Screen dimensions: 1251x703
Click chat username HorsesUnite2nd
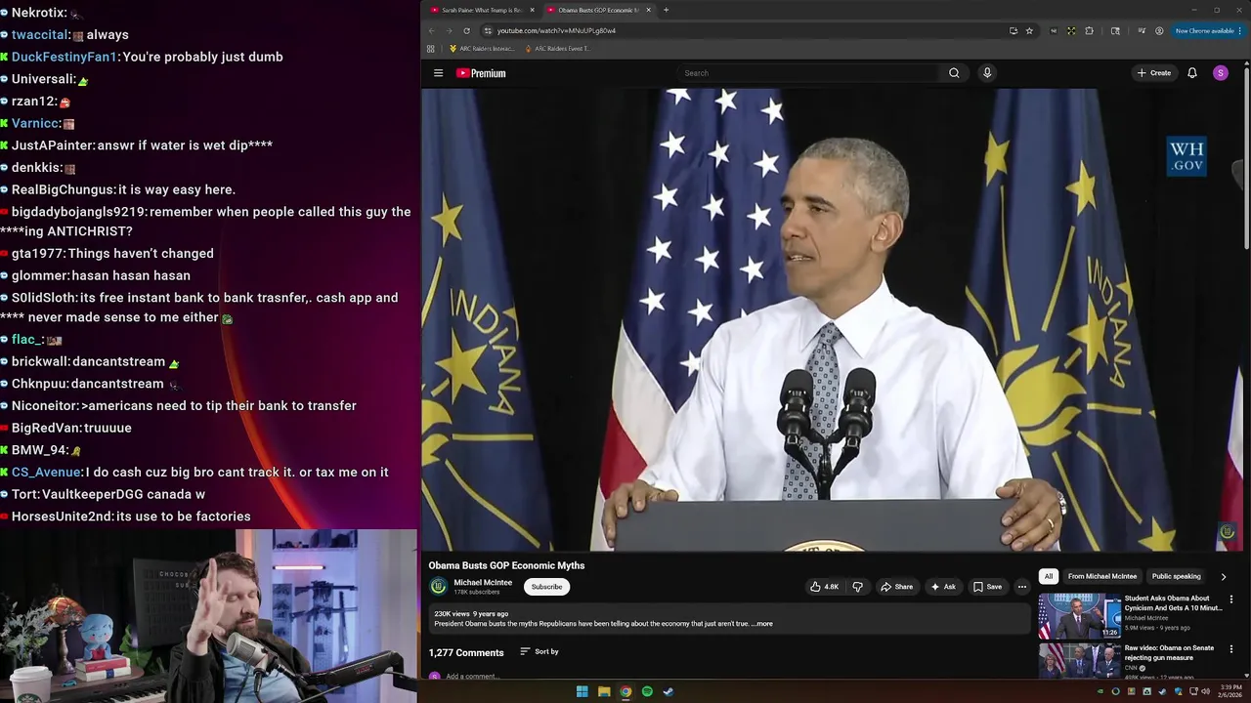coord(62,517)
